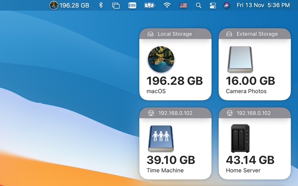Screen dimensions: 298x186
Task: Click the black NAS Home Server icon
Action: click(240, 138)
